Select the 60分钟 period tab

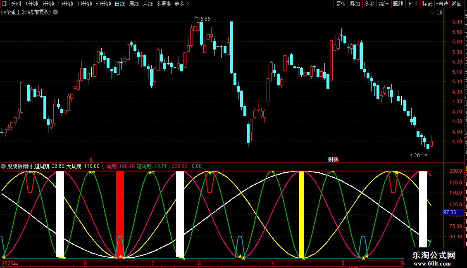[103, 4]
